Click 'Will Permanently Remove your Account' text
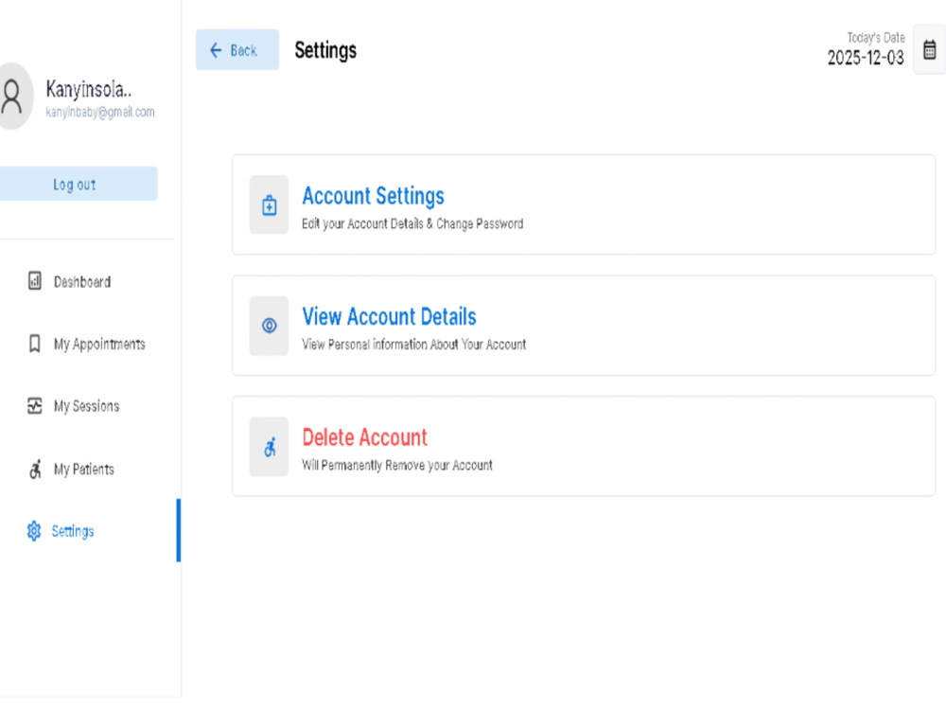946x710 pixels. (397, 465)
